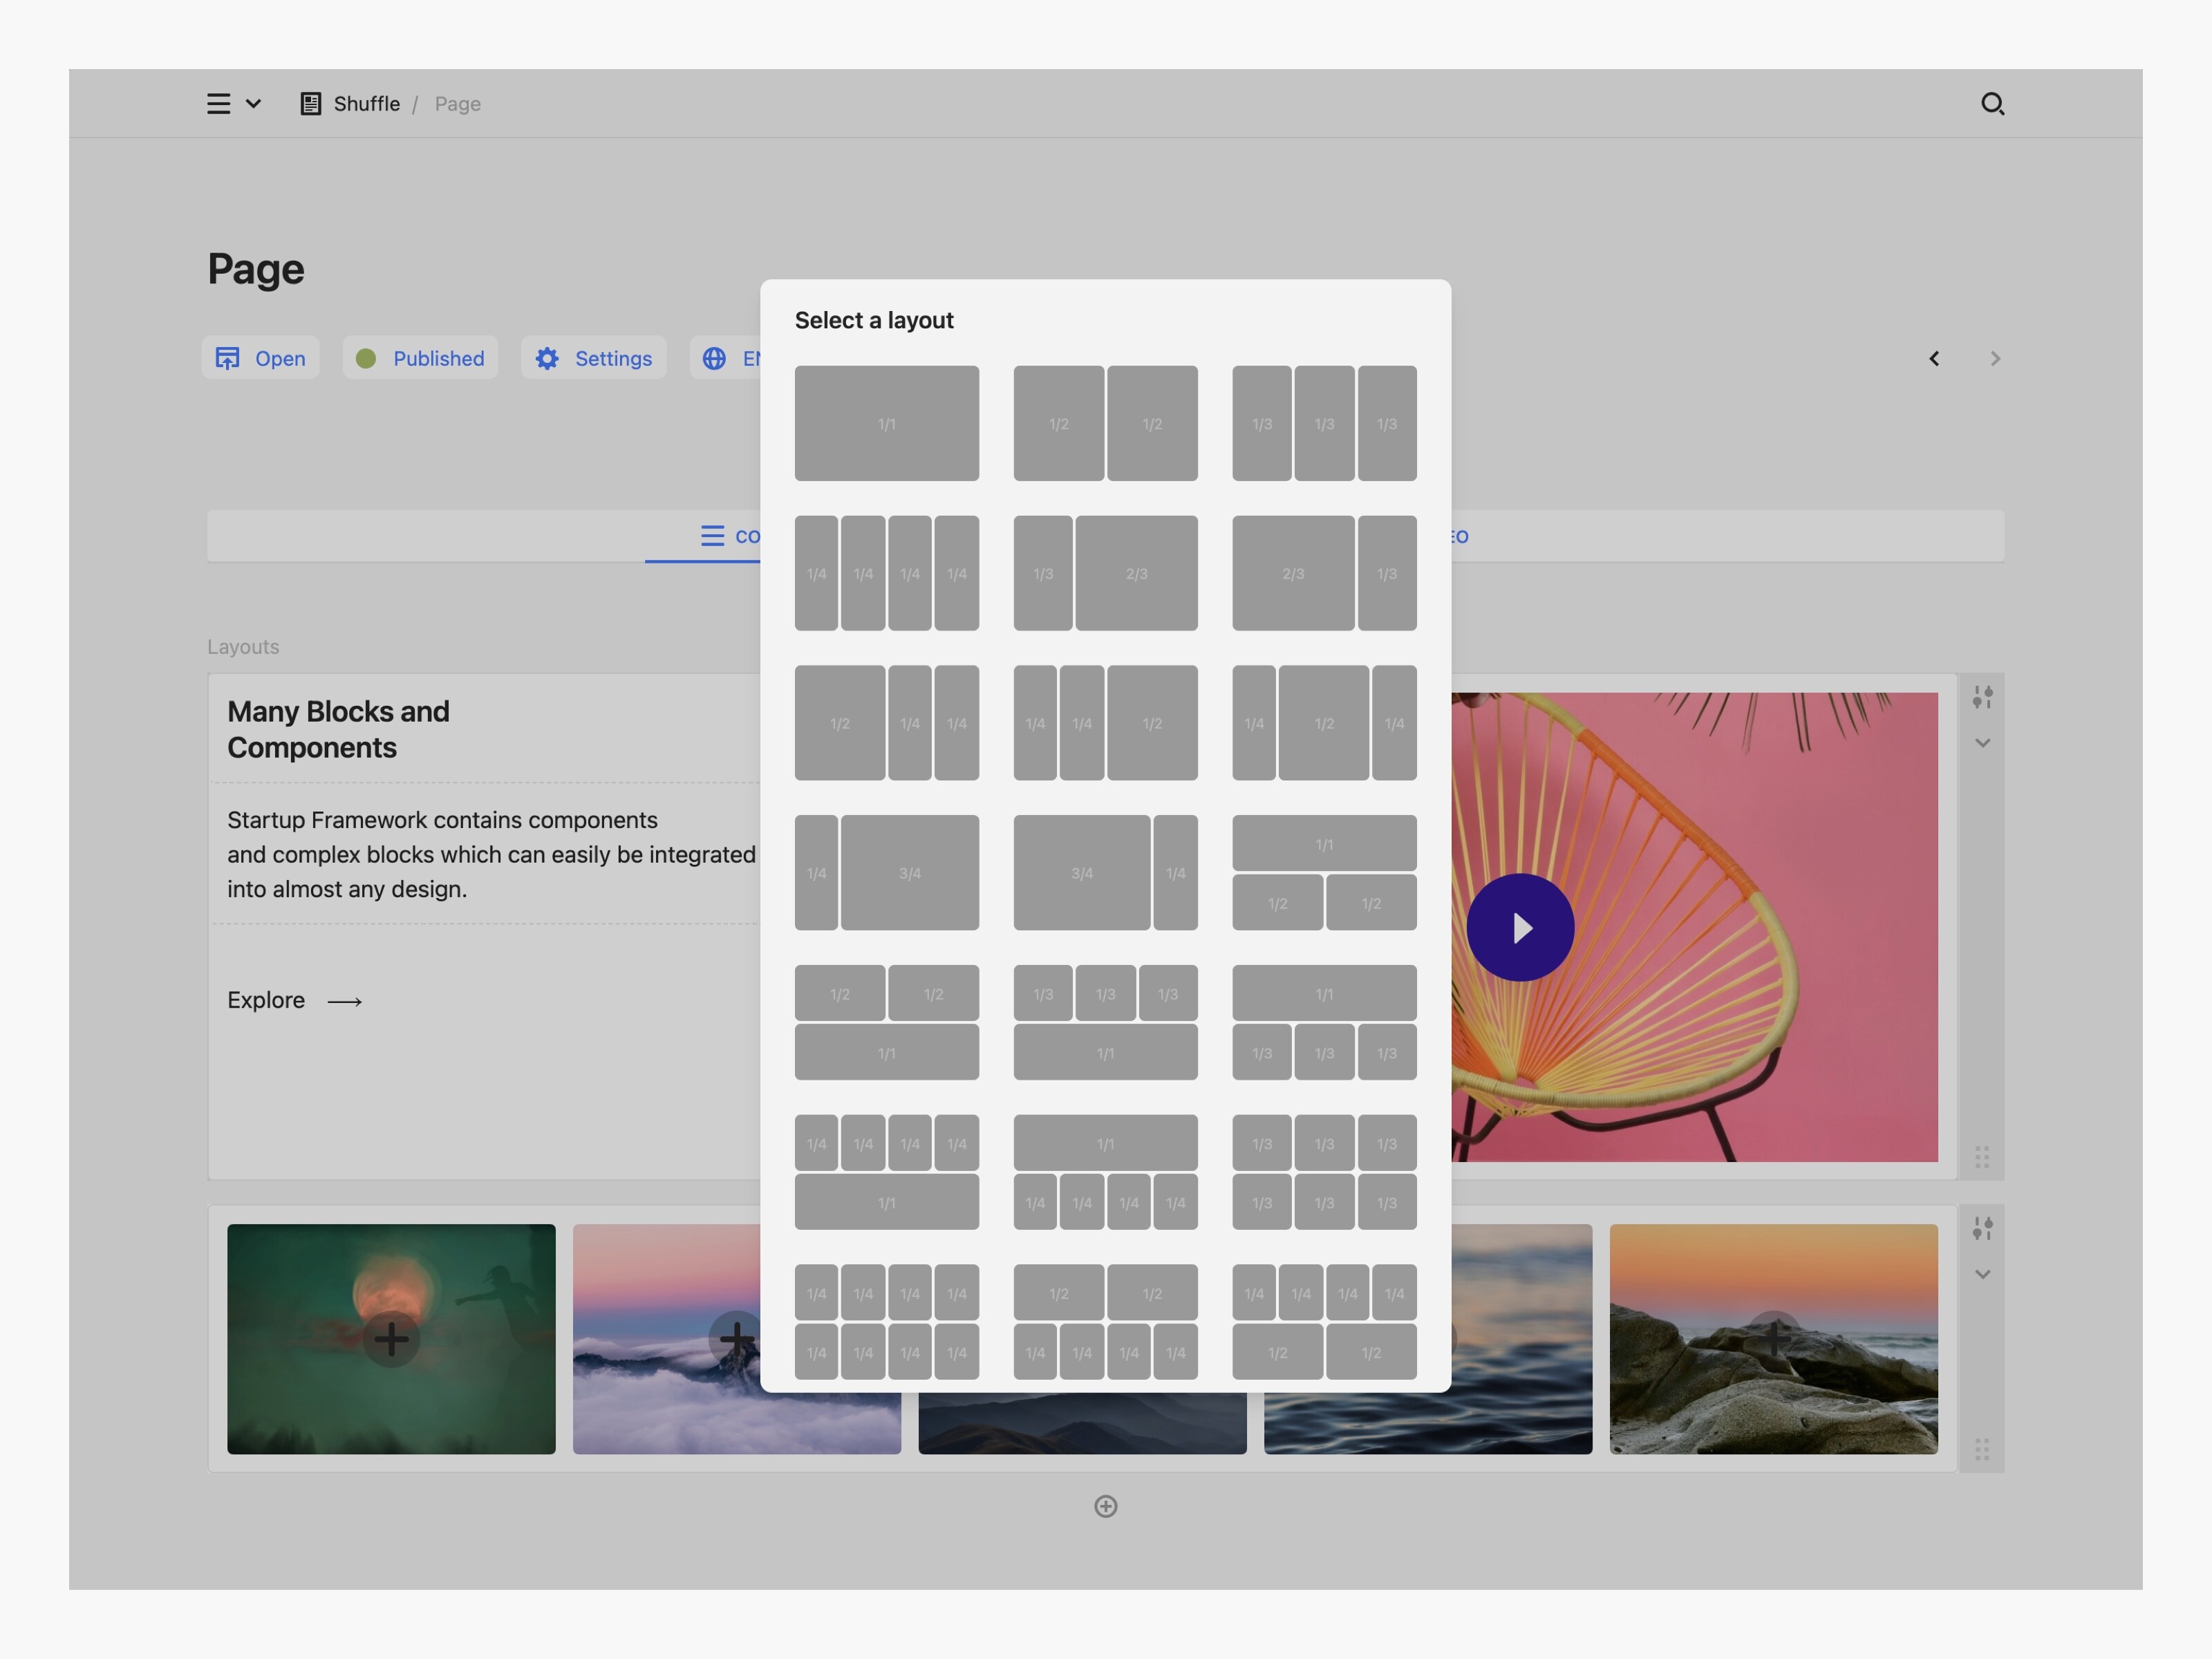This screenshot has height=1659, width=2212.
Task: Select the Shuffle breadcrumb item
Action: coord(366,104)
